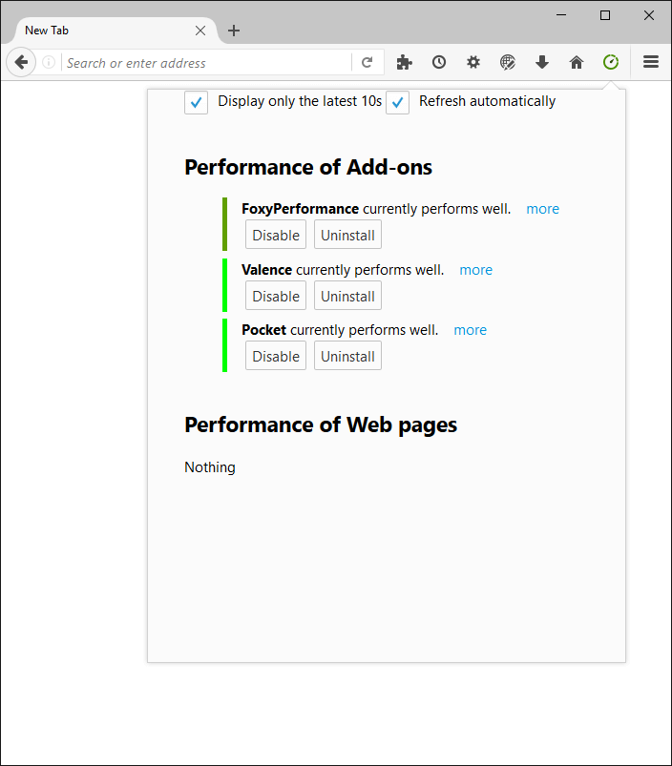
Task: Expand more details for FoxyPerformance
Action: (542, 209)
